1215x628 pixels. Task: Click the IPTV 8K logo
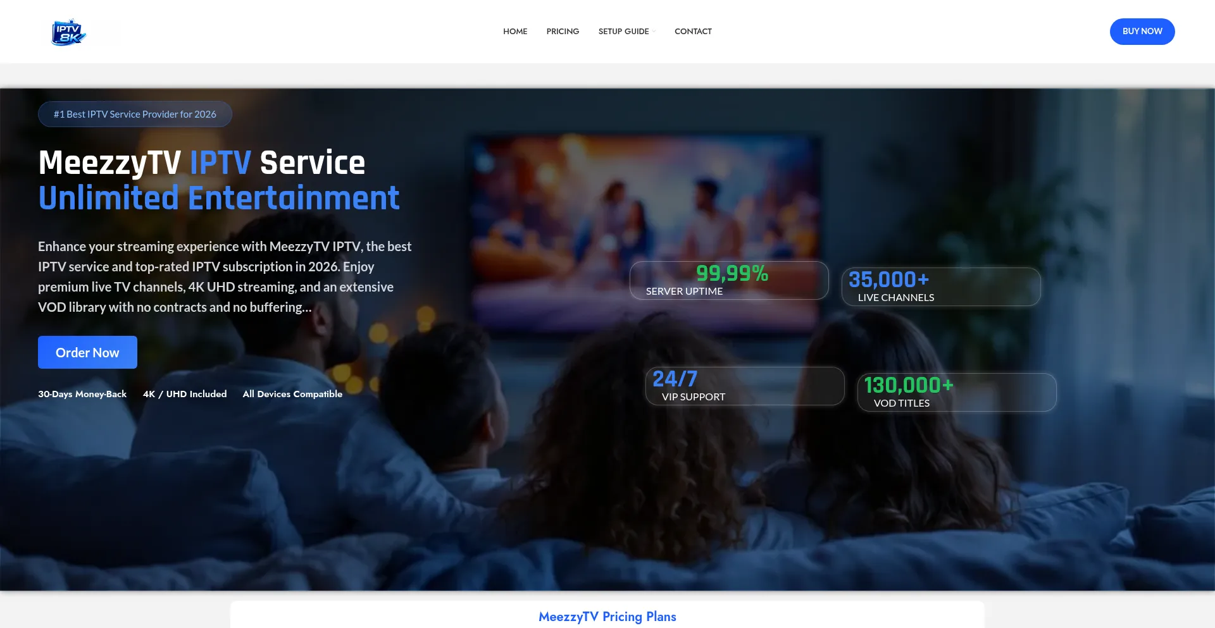(68, 32)
